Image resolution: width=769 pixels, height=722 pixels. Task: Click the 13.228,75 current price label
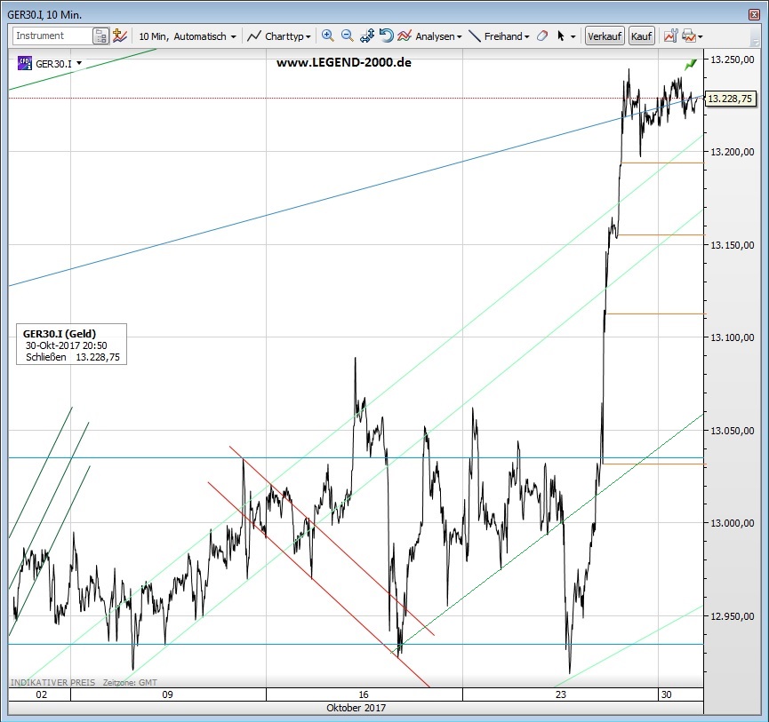[x=731, y=99]
